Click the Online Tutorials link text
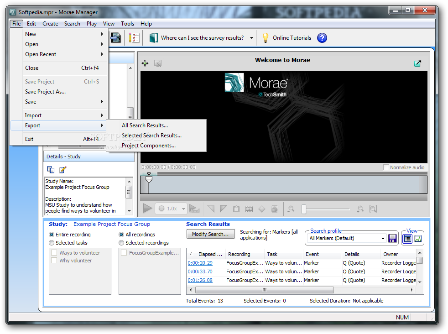The height and width of the screenshot is (334, 448). (292, 38)
